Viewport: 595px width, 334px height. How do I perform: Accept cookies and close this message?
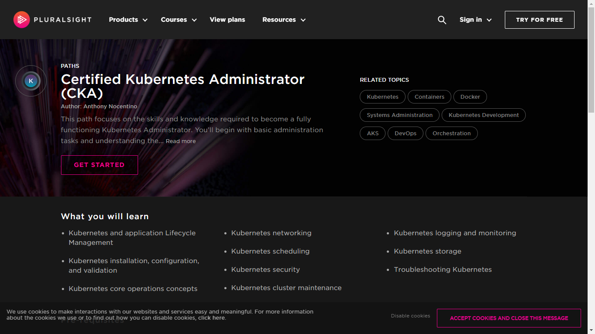tap(509, 318)
